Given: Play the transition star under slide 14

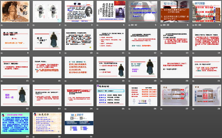Looking at the screenshot, I should 192,53.
